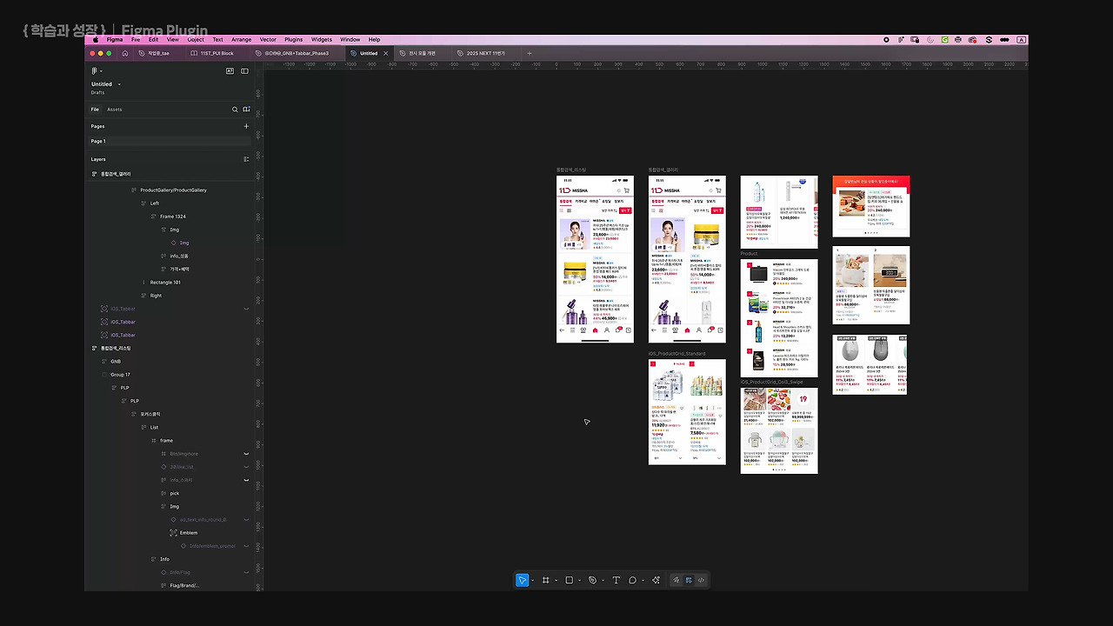Viewport: 1113px width, 626px height.
Task: Show the hidden 39/like_list layer
Action: (x=246, y=467)
